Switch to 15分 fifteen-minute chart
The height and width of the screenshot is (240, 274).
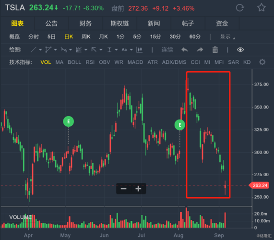coord(155,36)
